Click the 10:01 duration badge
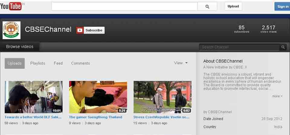The width and height of the screenshot is (290, 135). point(56,111)
